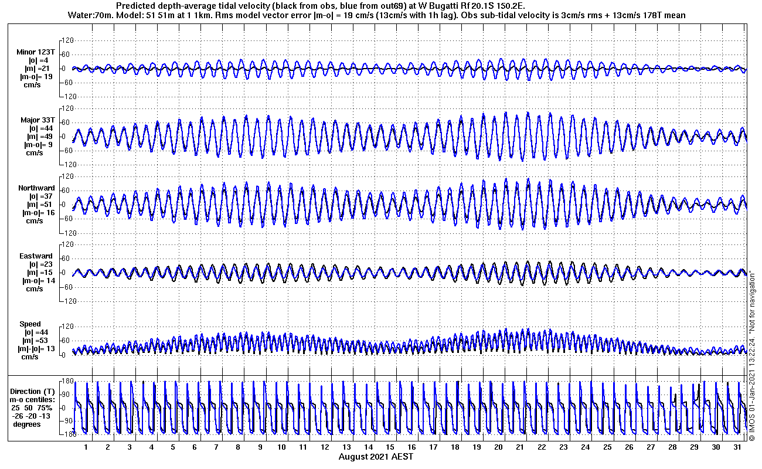The image size is (762, 469).
Task: Click the 'm-o centiles:' text
Action: coord(32,399)
